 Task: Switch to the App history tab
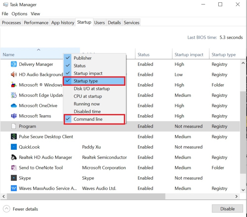pos(63,22)
